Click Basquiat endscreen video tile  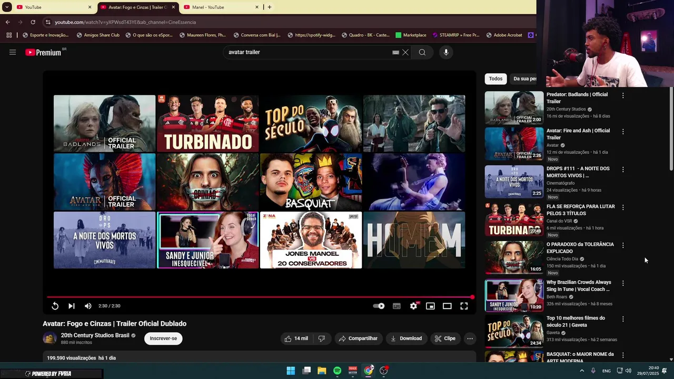(x=311, y=182)
